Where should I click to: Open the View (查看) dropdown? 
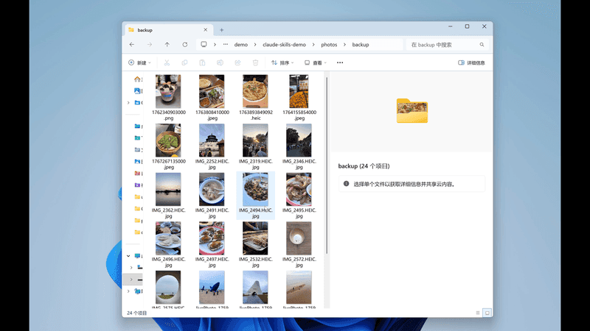click(316, 63)
